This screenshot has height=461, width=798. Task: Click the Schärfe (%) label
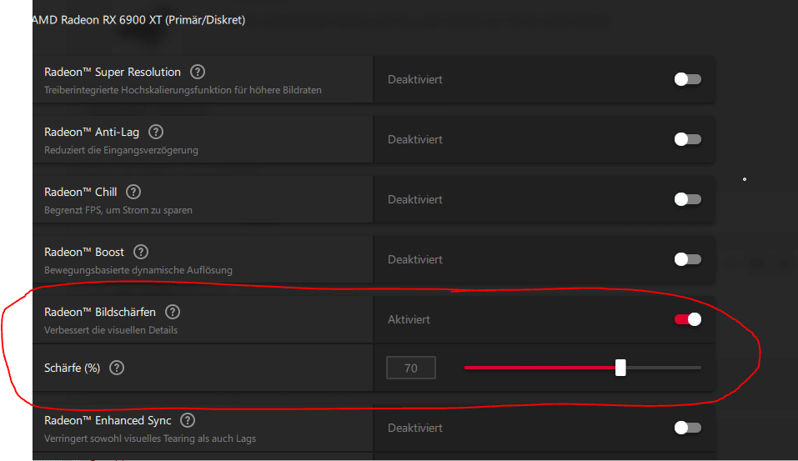click(x=73, y=368)
